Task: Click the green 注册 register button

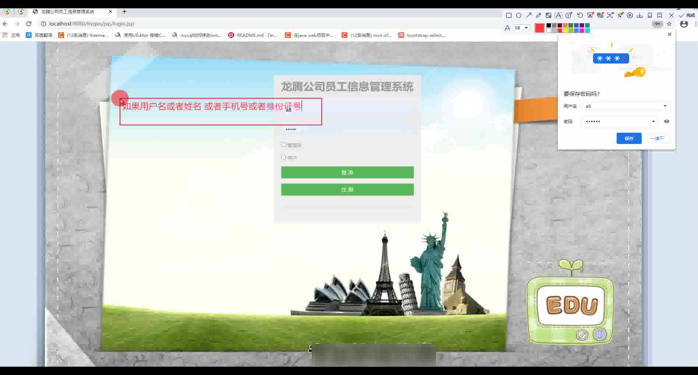Action: point(347,190)
